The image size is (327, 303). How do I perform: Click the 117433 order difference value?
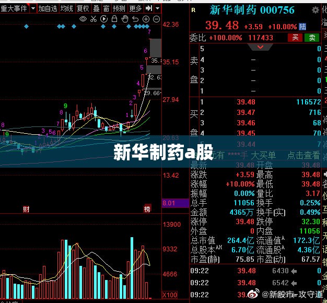tap(261, 38)
